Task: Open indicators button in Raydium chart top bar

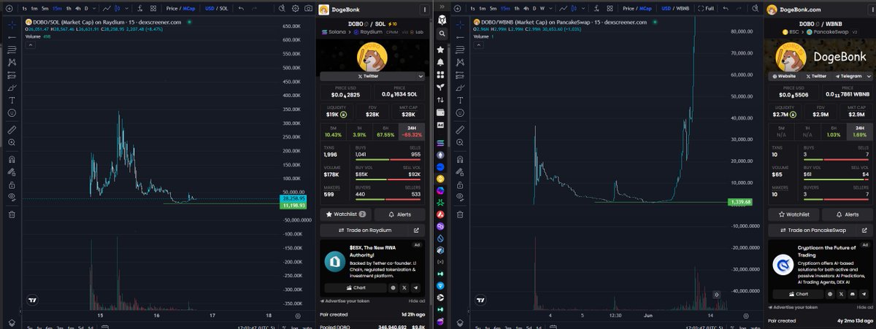Action: [139, 8]
